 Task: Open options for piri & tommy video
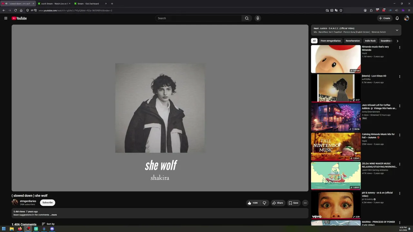pyautogui.click(x=399, y=193)
